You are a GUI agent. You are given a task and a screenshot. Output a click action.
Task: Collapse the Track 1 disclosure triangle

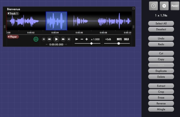(9, 14)
